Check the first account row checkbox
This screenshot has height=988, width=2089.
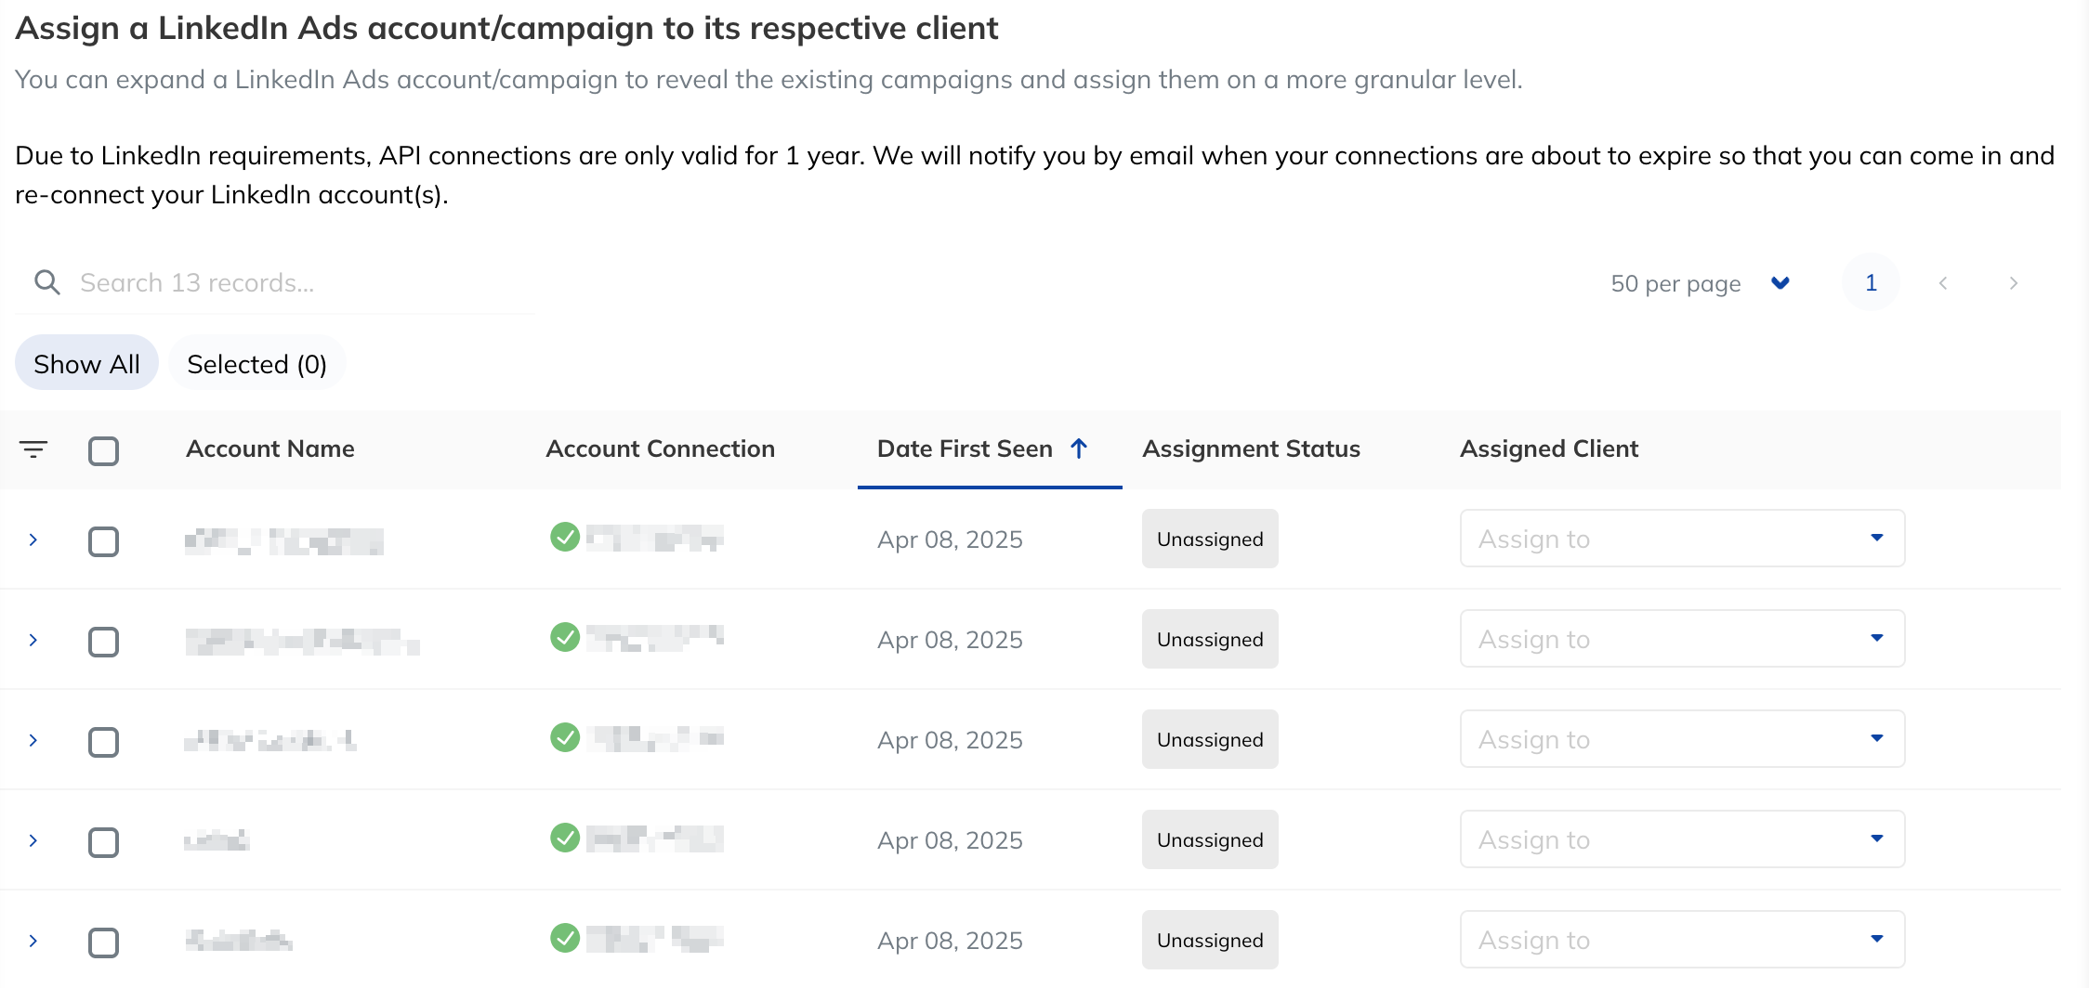tap(103, 541)
